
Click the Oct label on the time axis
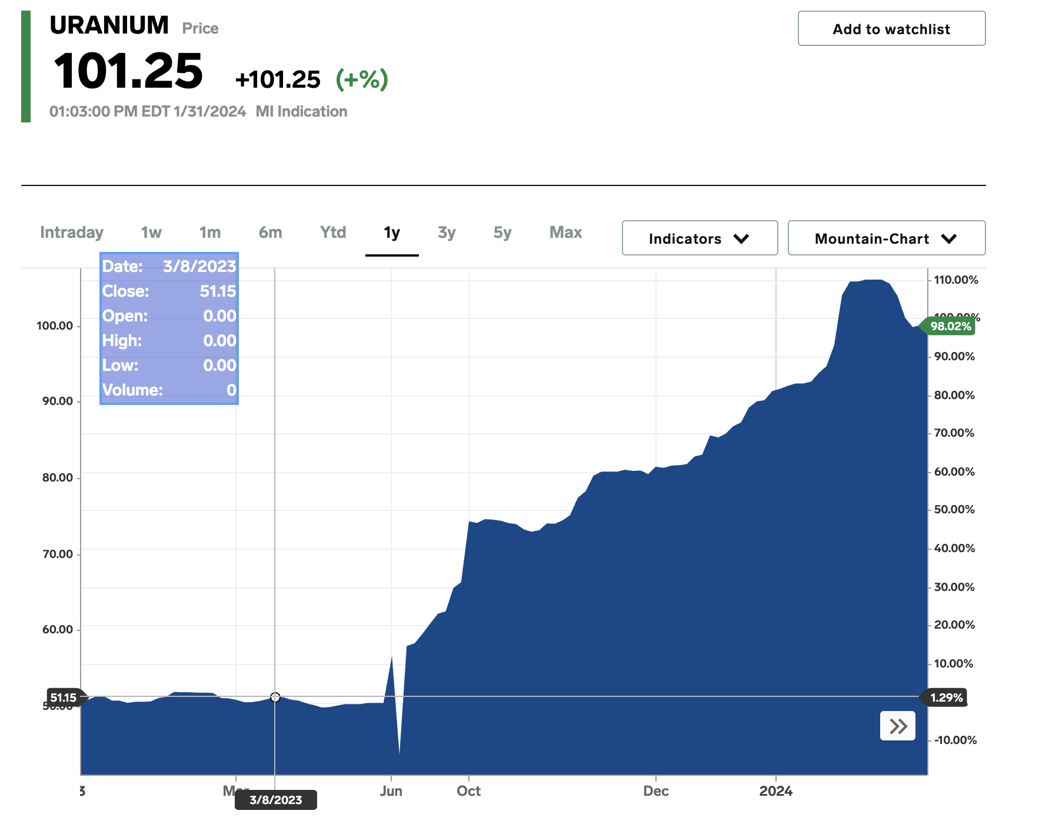(x=469, y=790)
